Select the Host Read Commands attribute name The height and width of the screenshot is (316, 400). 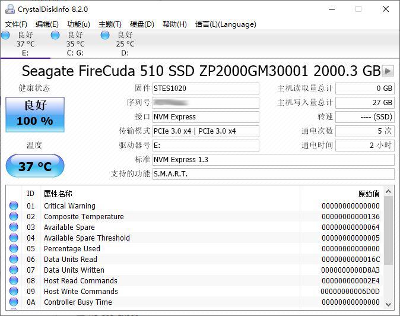click(81, 281)
